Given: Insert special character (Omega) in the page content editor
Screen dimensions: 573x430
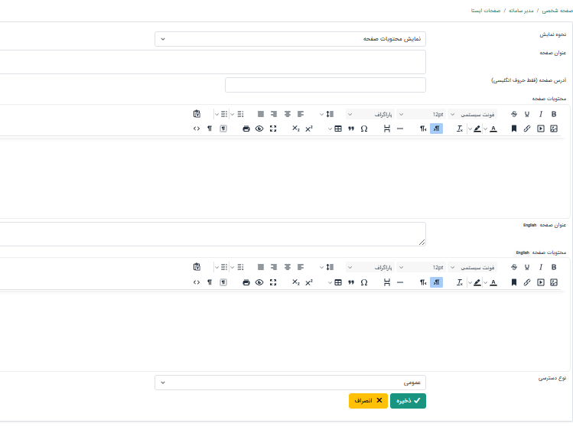Looking at the screenshot, I should pyautogui.click(x=364, y=129).
